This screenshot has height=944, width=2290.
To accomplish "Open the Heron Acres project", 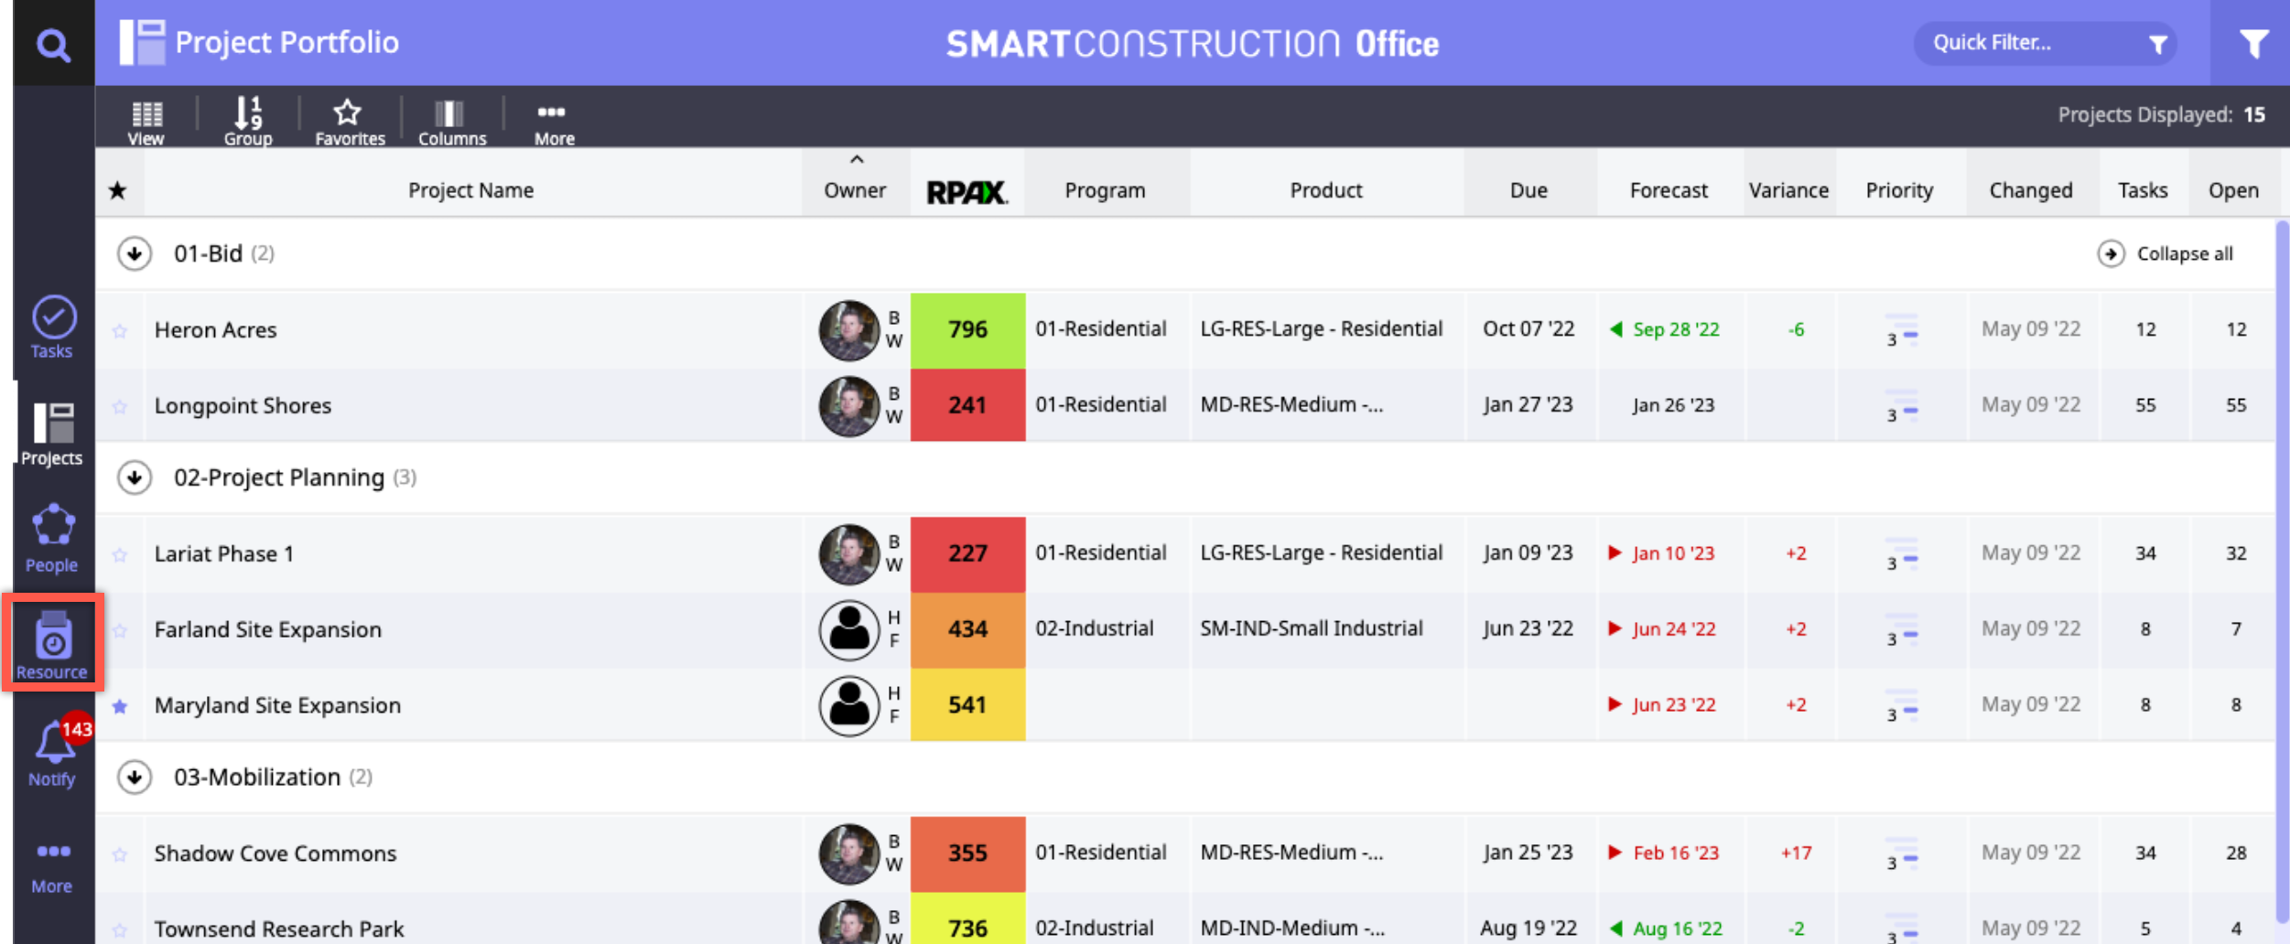I will tap(215, 330).
